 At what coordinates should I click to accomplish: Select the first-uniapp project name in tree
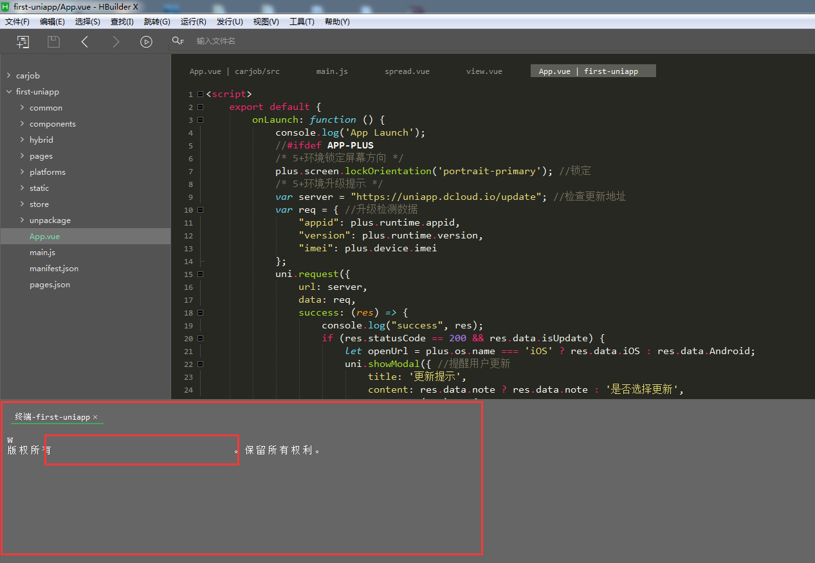(x=37, y=92)
